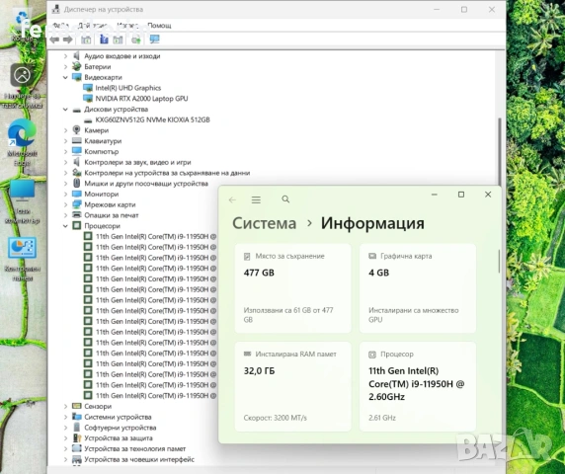The width and height of the screenshot is (565, 474).
Task: Collapse the Процесори category
Action: (x=65, y=226)
